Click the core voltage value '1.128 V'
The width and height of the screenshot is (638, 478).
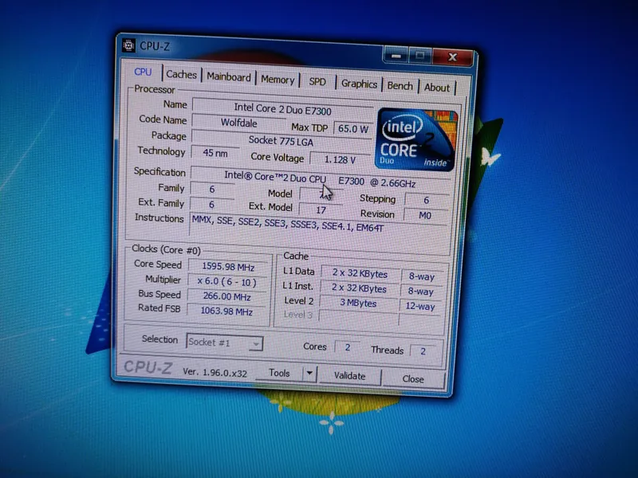pos(341,160)
